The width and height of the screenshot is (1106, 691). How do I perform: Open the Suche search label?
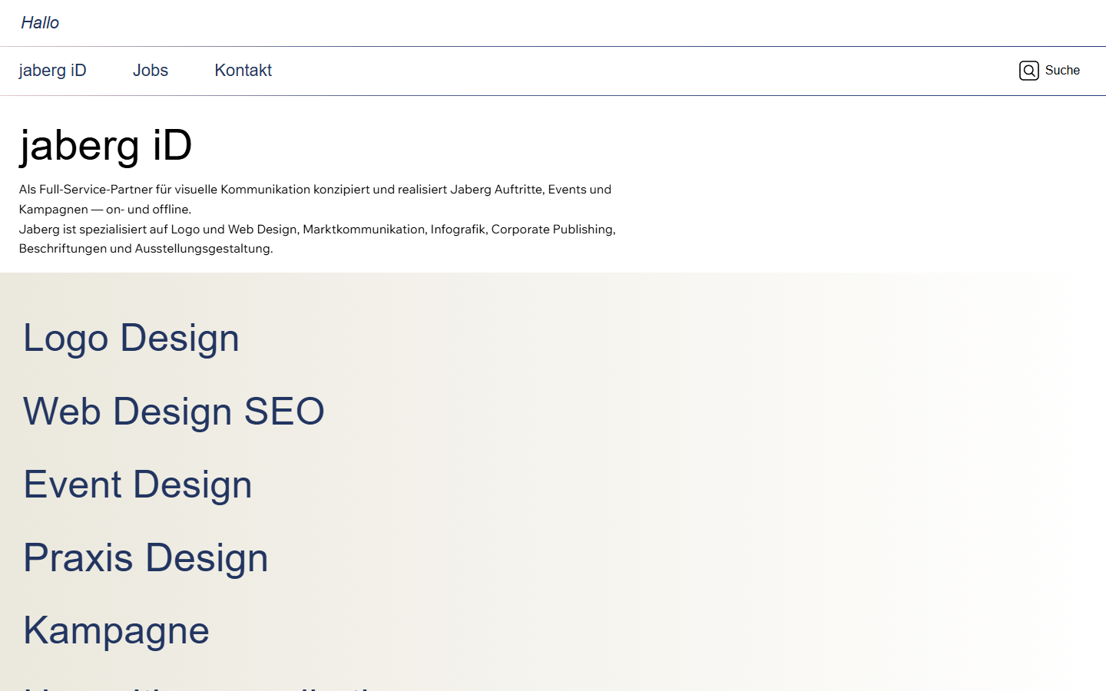(x=1062, y=70)
